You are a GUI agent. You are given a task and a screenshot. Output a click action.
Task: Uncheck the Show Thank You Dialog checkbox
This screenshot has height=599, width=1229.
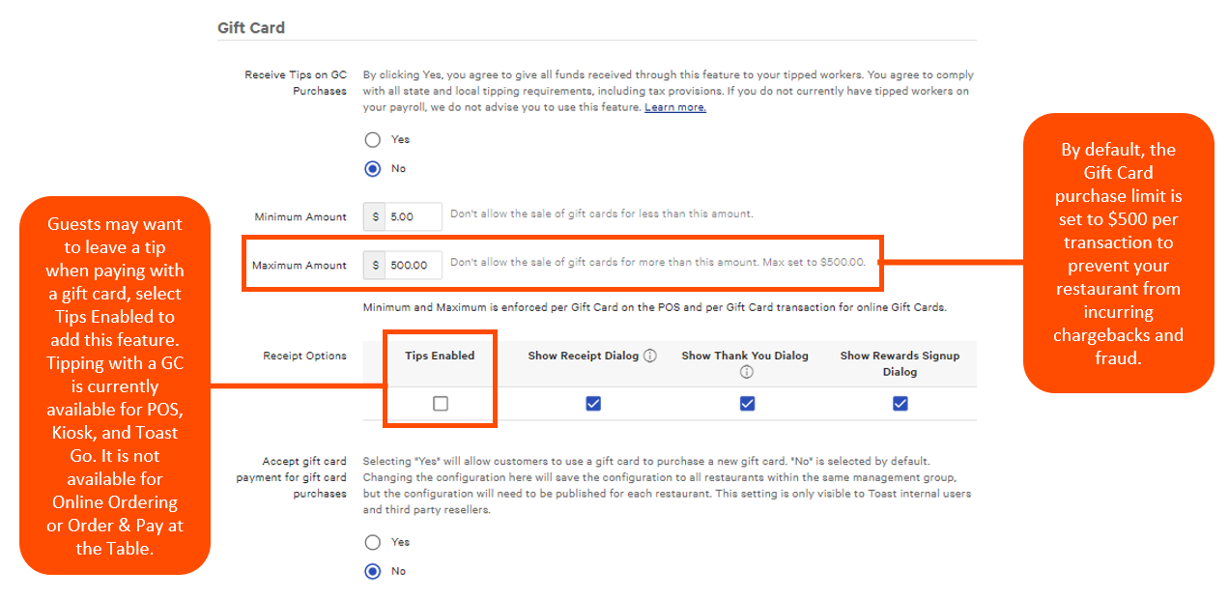point(747,404)
